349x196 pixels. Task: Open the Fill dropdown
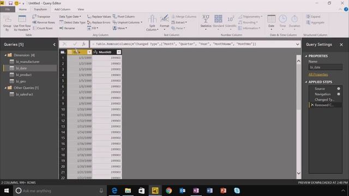93,28
